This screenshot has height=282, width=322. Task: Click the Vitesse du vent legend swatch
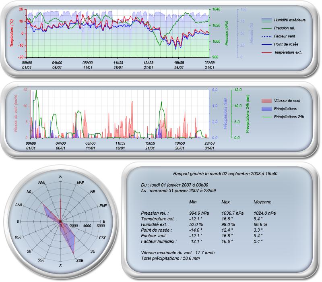click(x=266, y=101)
